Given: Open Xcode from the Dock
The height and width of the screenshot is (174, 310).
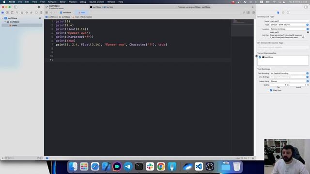Looking at the screenshot, I should pos(106,166).
